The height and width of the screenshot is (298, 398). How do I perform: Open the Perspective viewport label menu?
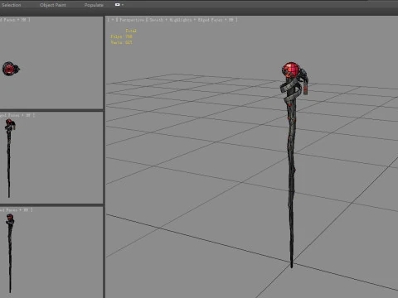(x=132, y=20)
